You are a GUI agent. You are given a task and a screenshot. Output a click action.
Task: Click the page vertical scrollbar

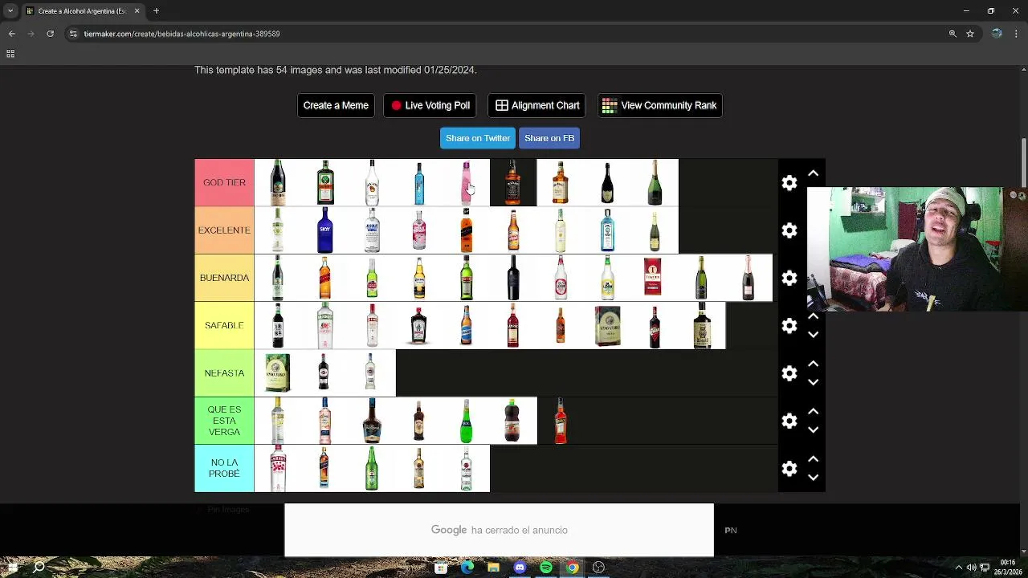[1023, 162]
